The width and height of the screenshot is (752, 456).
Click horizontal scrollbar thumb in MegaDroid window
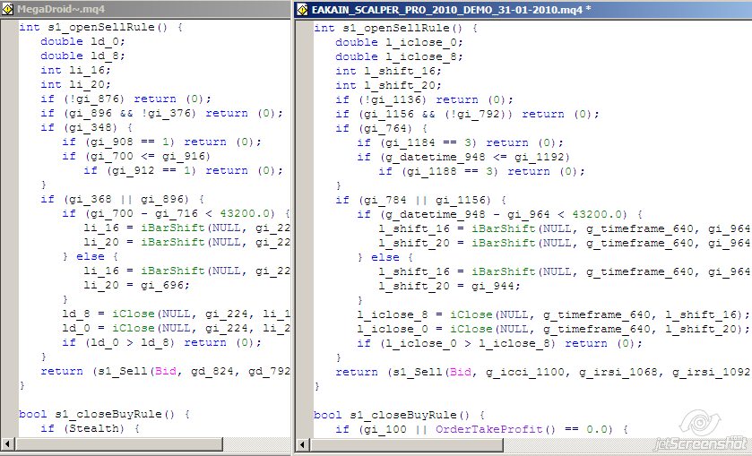(x=118, y=444)
